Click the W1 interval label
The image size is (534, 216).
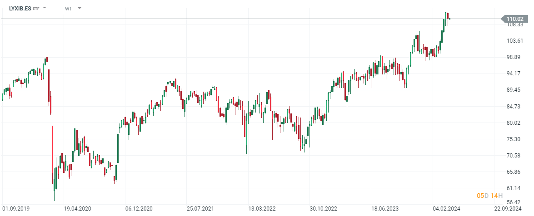[68, 9]
